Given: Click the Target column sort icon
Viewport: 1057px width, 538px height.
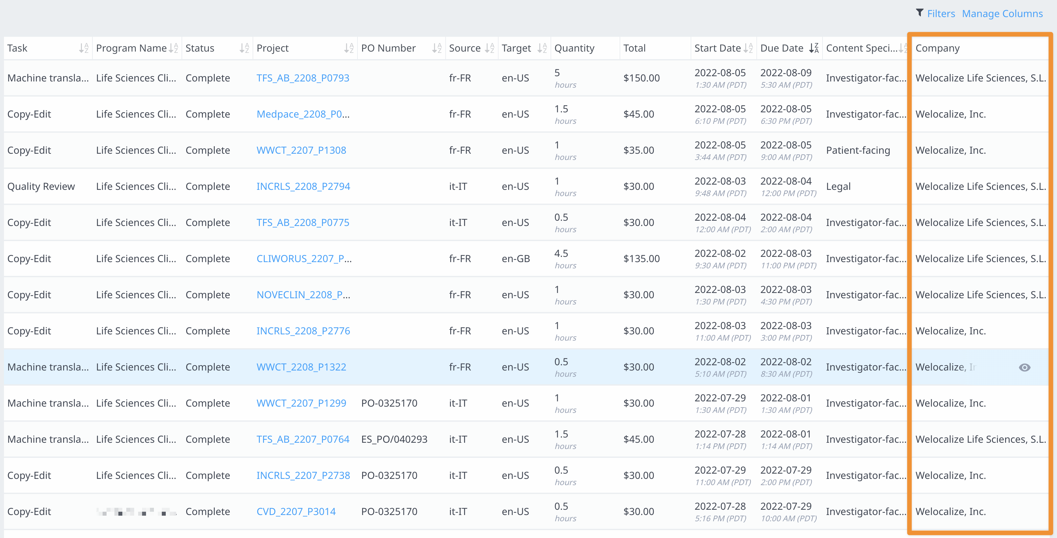Looking at the screenshot, I should (542, 48).
